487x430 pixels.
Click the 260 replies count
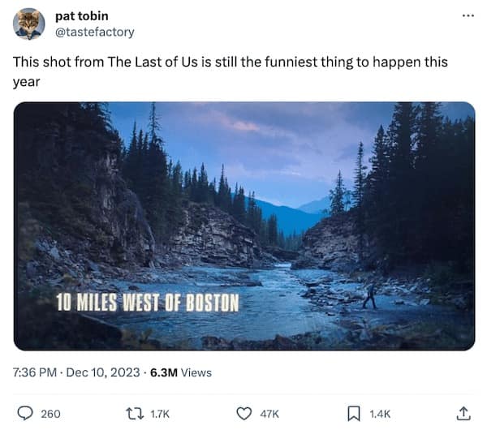[x=50, y=414]
